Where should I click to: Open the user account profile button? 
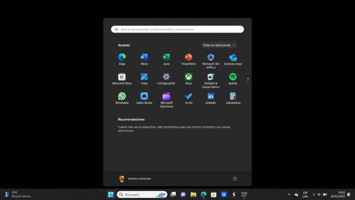[x=135, y=179]
